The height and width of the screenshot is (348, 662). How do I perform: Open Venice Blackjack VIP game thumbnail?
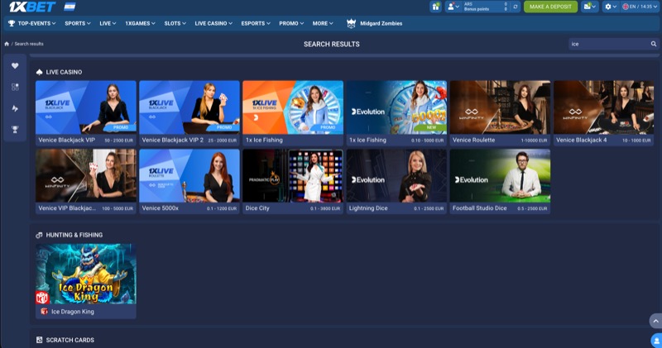86,107
